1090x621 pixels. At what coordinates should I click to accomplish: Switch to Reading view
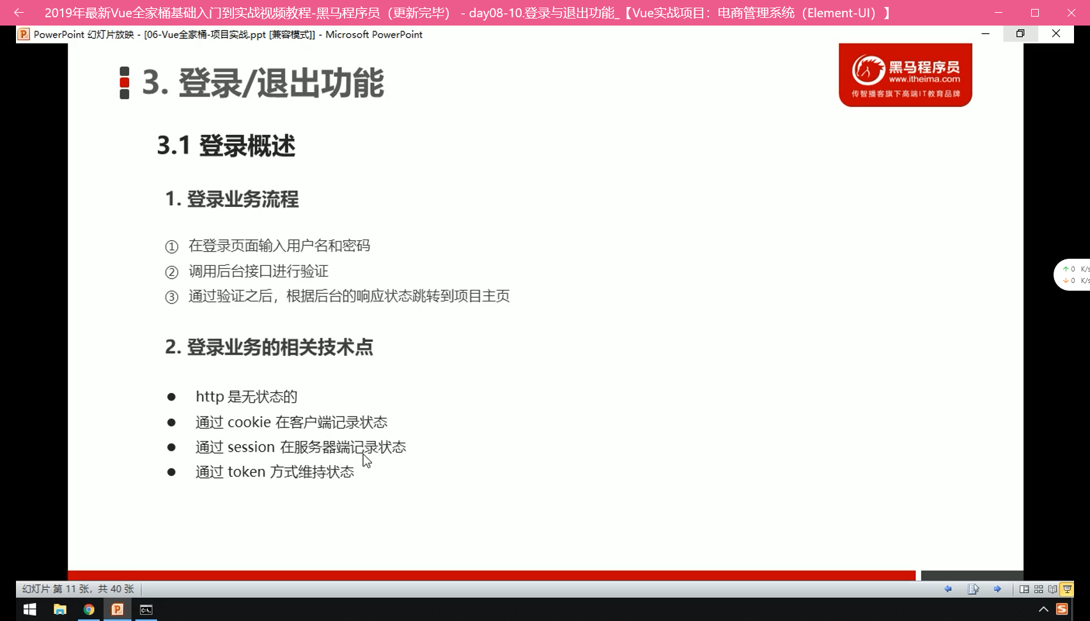coord(1052,589)
